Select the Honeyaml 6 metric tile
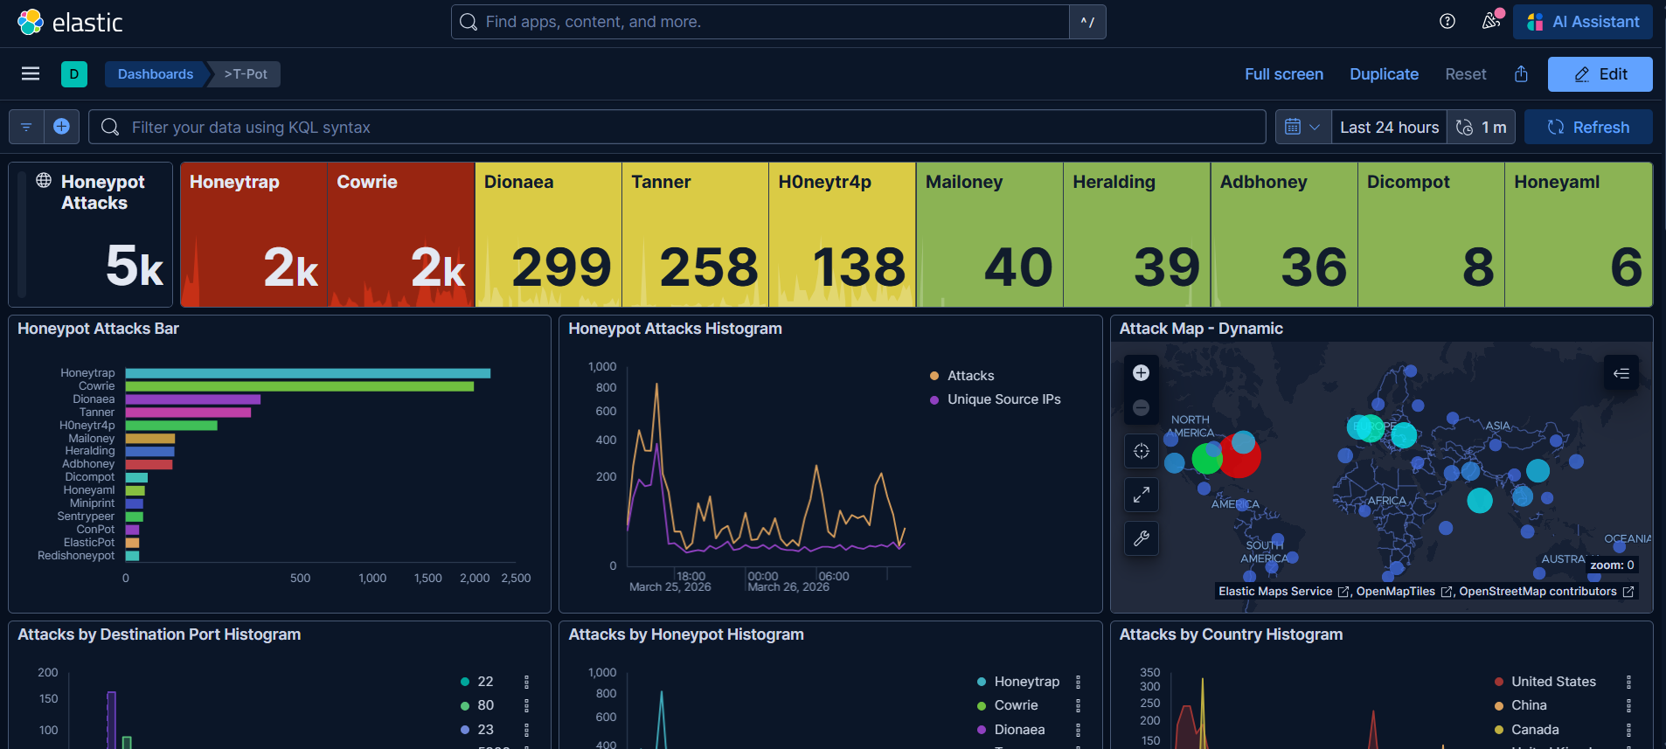The image size is (1666, 749). tap(1579, 234)
